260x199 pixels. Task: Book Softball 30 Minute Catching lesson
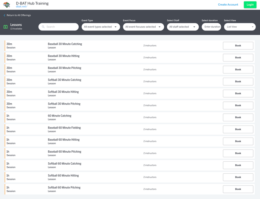click(x=238, y=81)
